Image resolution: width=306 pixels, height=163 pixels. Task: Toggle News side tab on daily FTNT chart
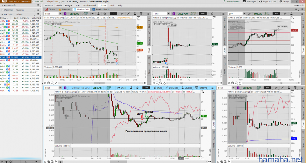tap(149, 71)
